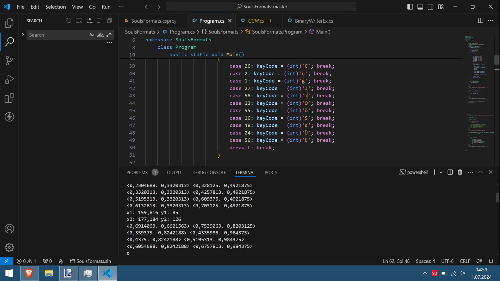The image size is (500, 281).
Task: Open the remote window indicator
Action: (x=7, y=261)
